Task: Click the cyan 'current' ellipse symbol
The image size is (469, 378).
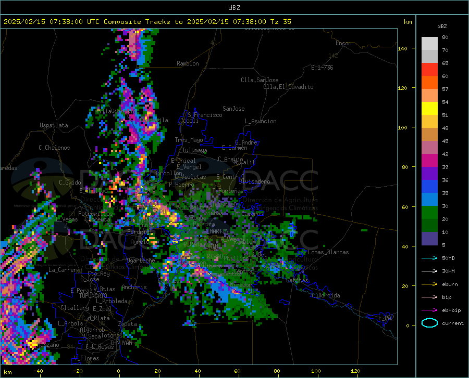Action: [429, 323]
